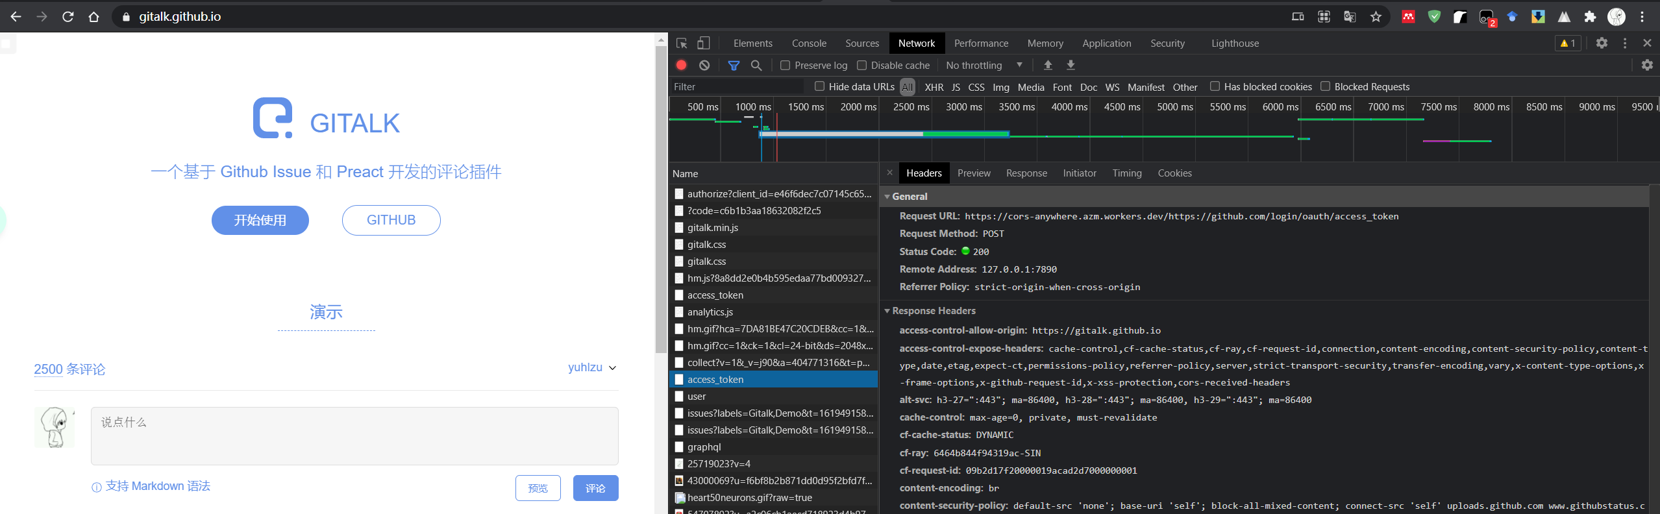The width and height of the screenshot is (1660, 514).
Task: Open the yuhlzu user dropdown
Action: (592, 367)
